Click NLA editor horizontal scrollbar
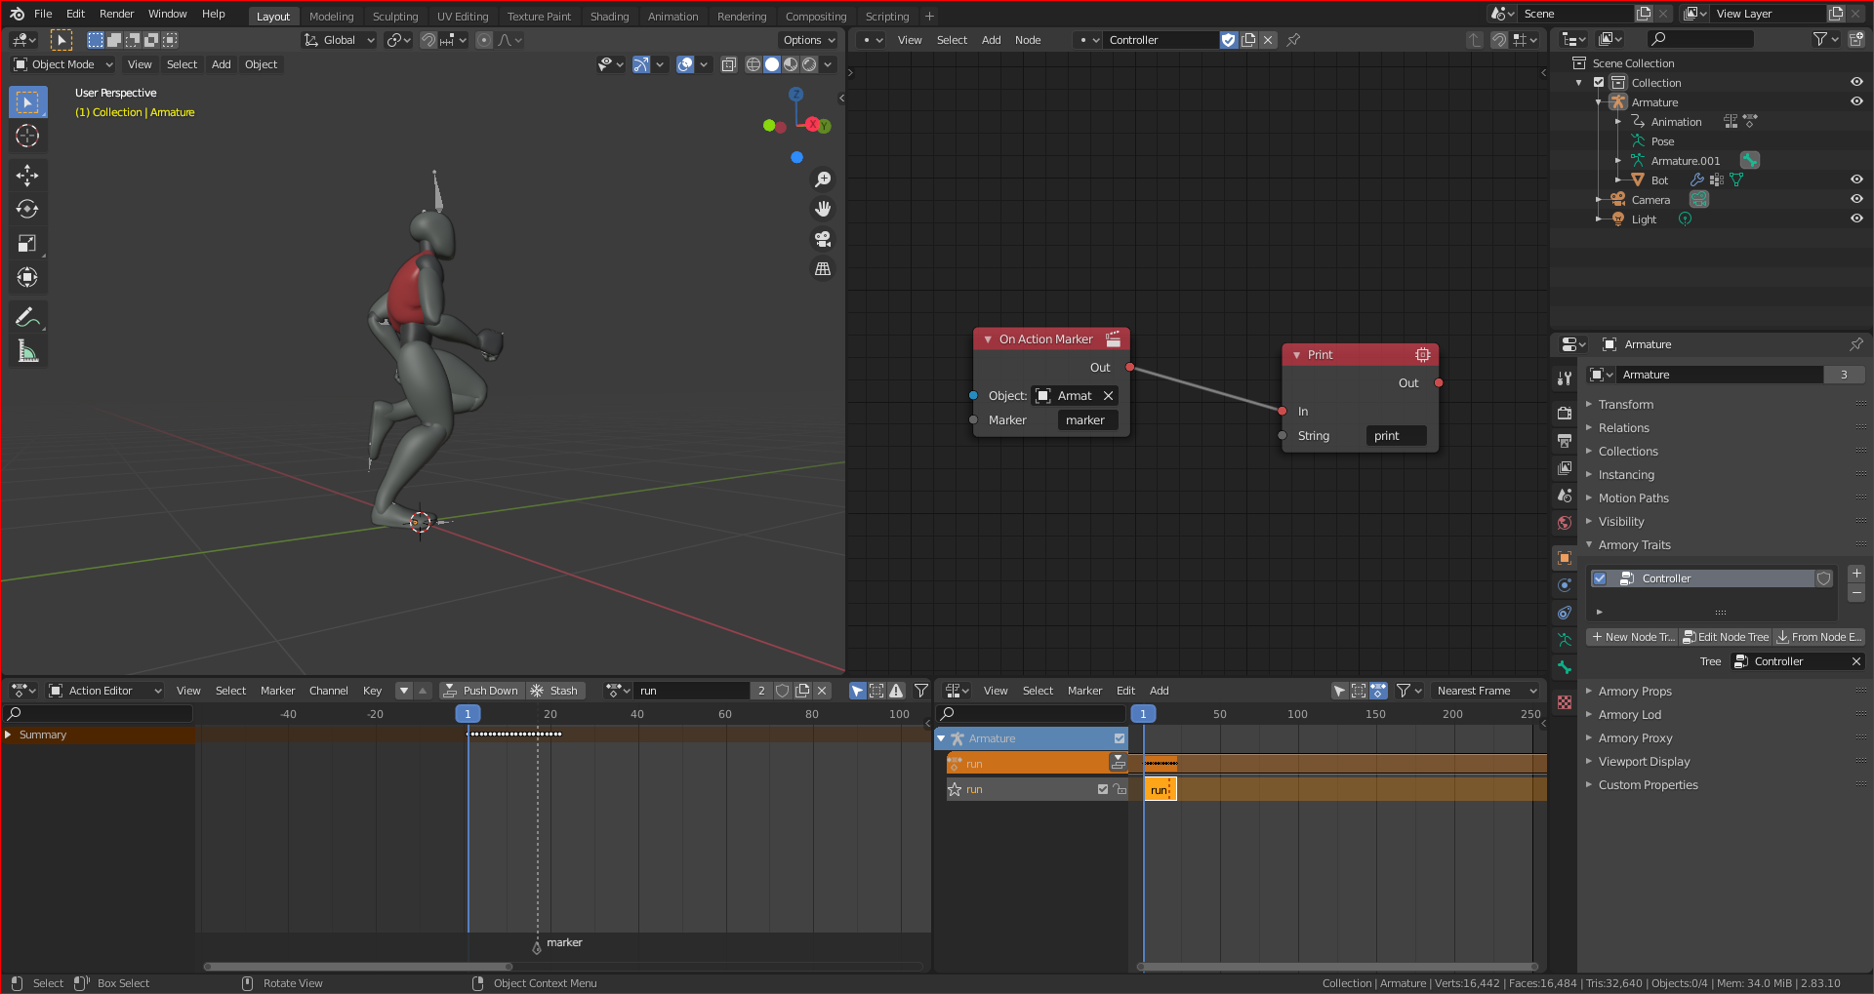1874x994 pixels. [x=1338, y=967]
